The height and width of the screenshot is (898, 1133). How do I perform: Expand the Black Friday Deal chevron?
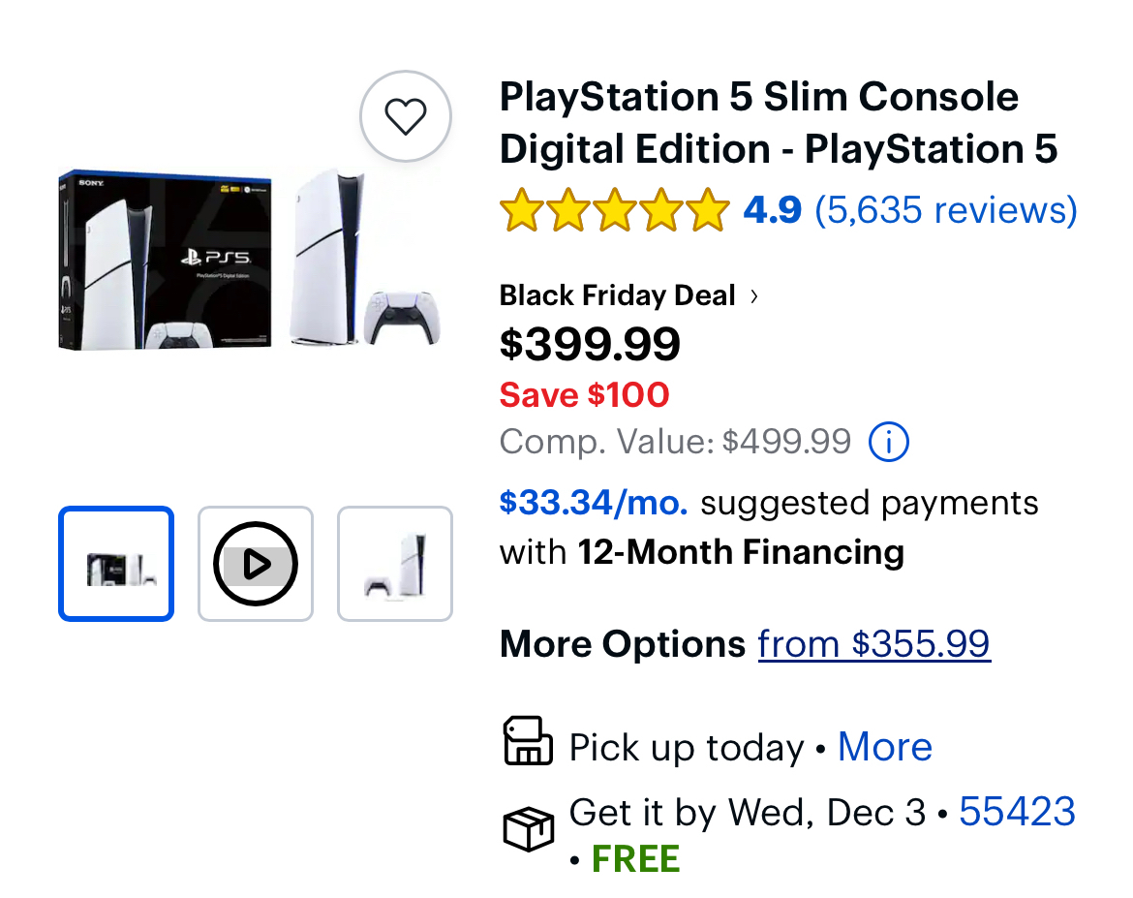point(754,296)
